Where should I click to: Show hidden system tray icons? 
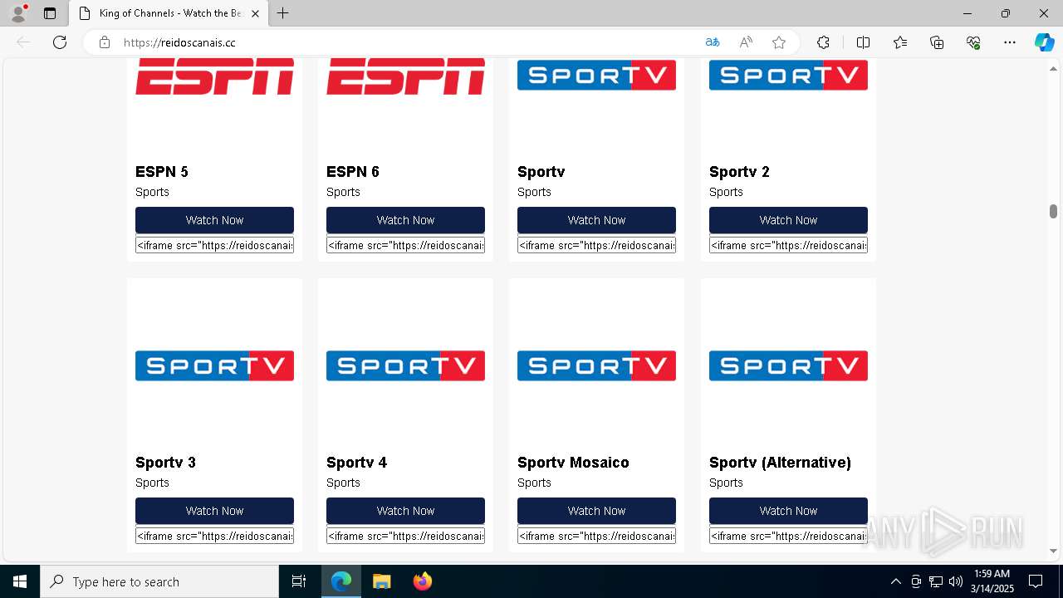point(895,581)
